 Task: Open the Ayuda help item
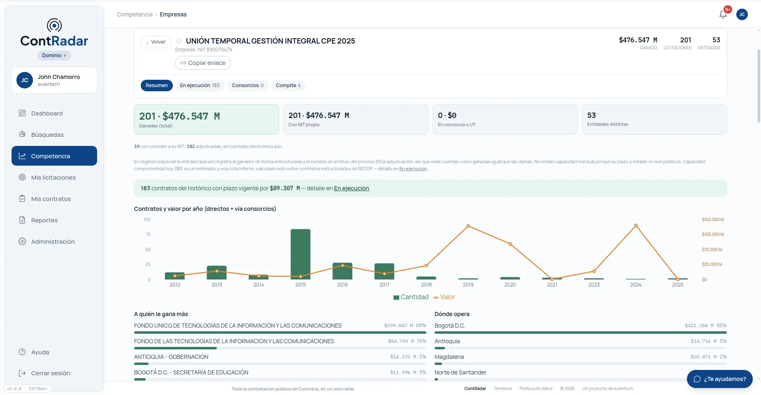tap(54, 352)
